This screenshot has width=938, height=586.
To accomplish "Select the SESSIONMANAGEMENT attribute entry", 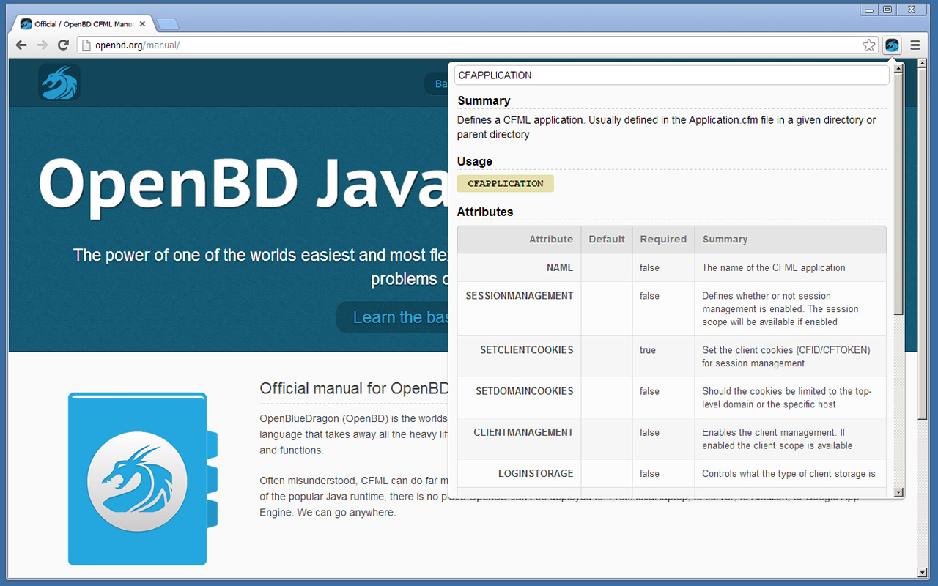I will [x=519, y=296].
